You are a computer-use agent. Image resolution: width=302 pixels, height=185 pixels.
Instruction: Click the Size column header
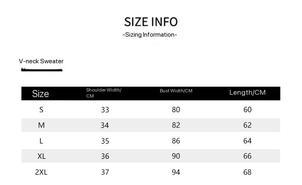tap(41, 94)
